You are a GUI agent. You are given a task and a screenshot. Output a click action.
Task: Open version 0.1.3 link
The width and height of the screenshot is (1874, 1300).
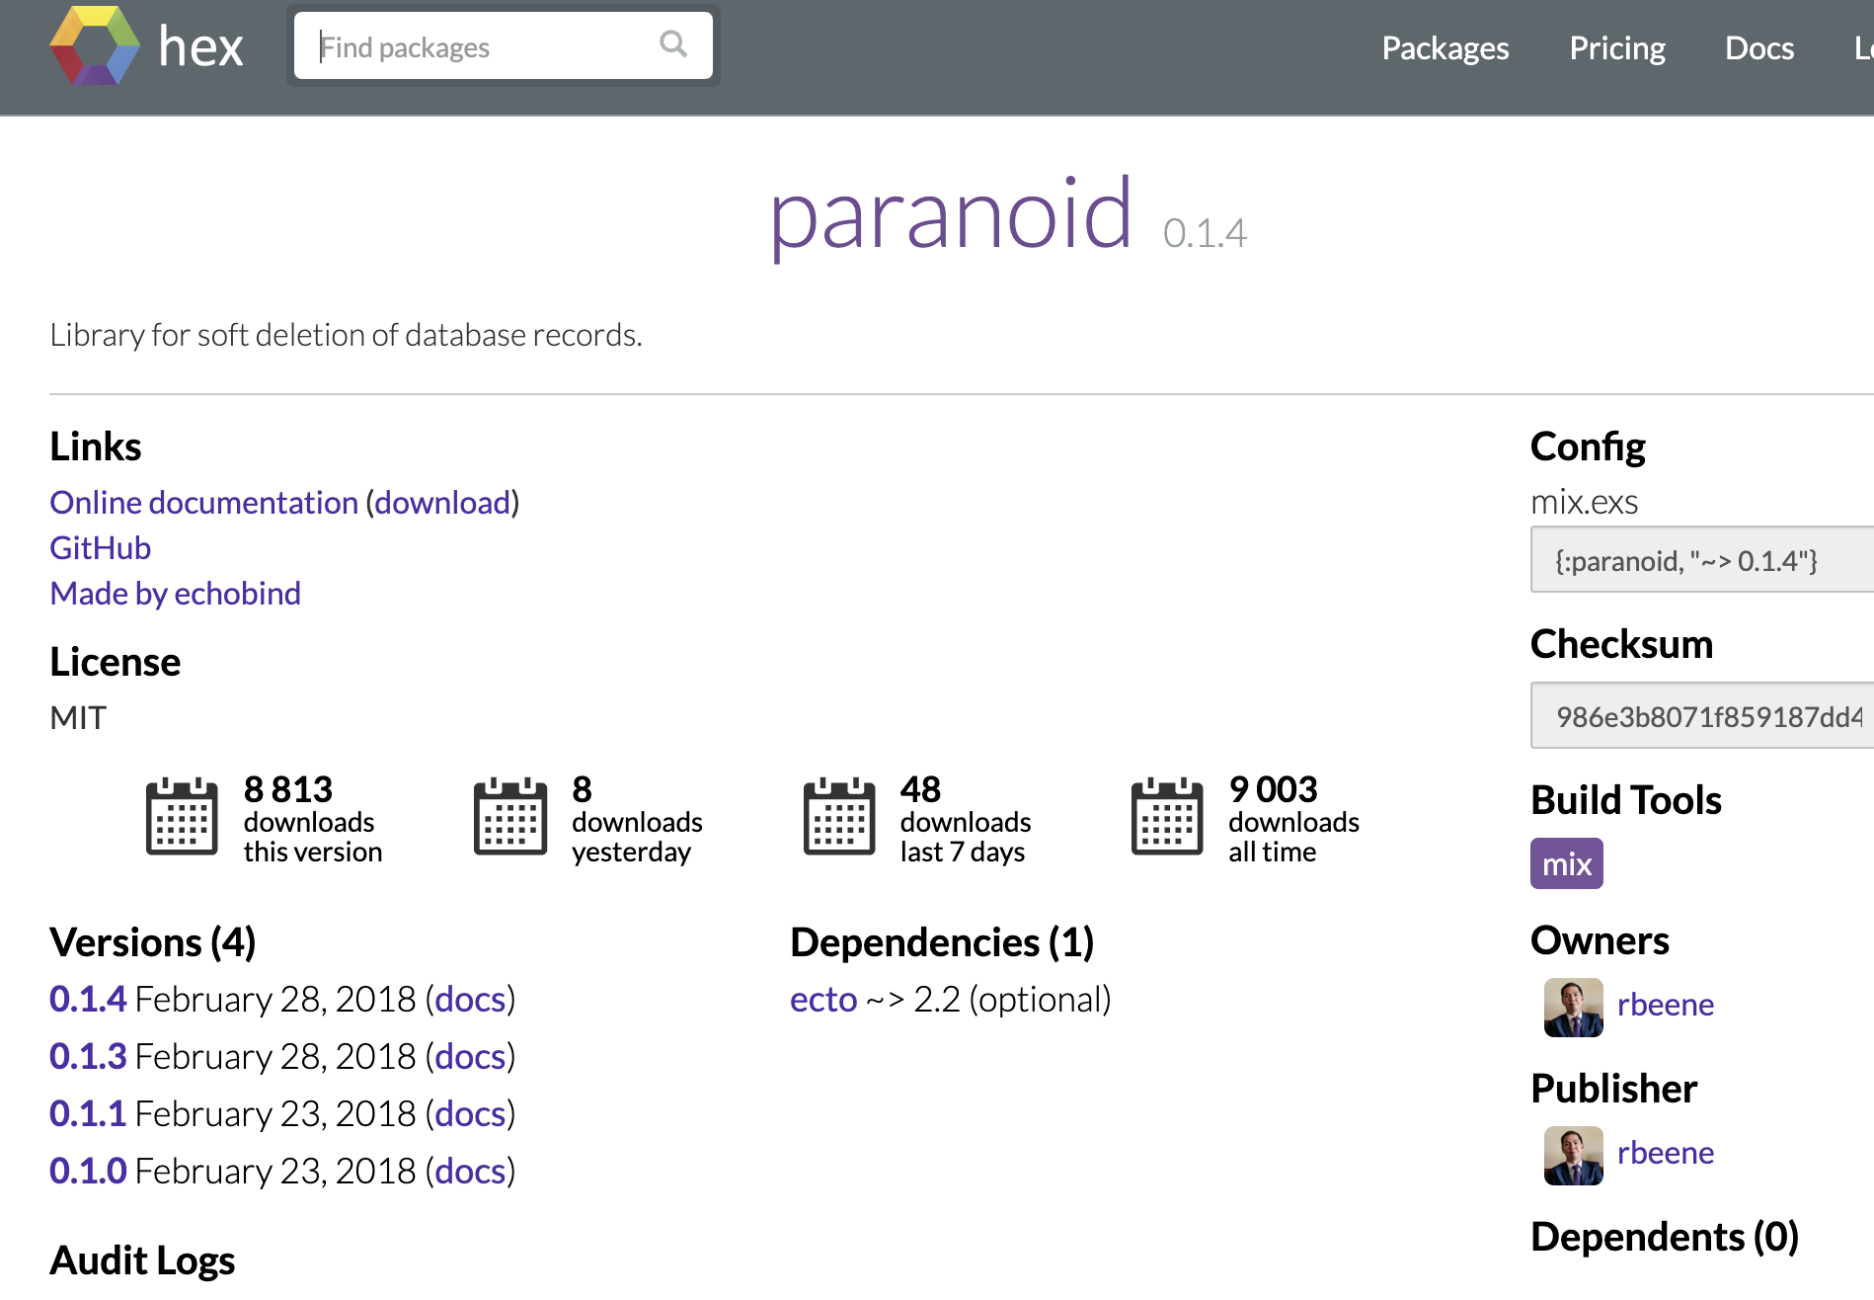point(88,1056)
